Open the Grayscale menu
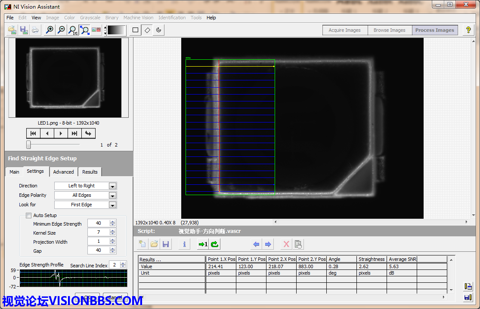The width and height of the screenshot is (480, 309). pyautogui.click(x=90, y=18)
